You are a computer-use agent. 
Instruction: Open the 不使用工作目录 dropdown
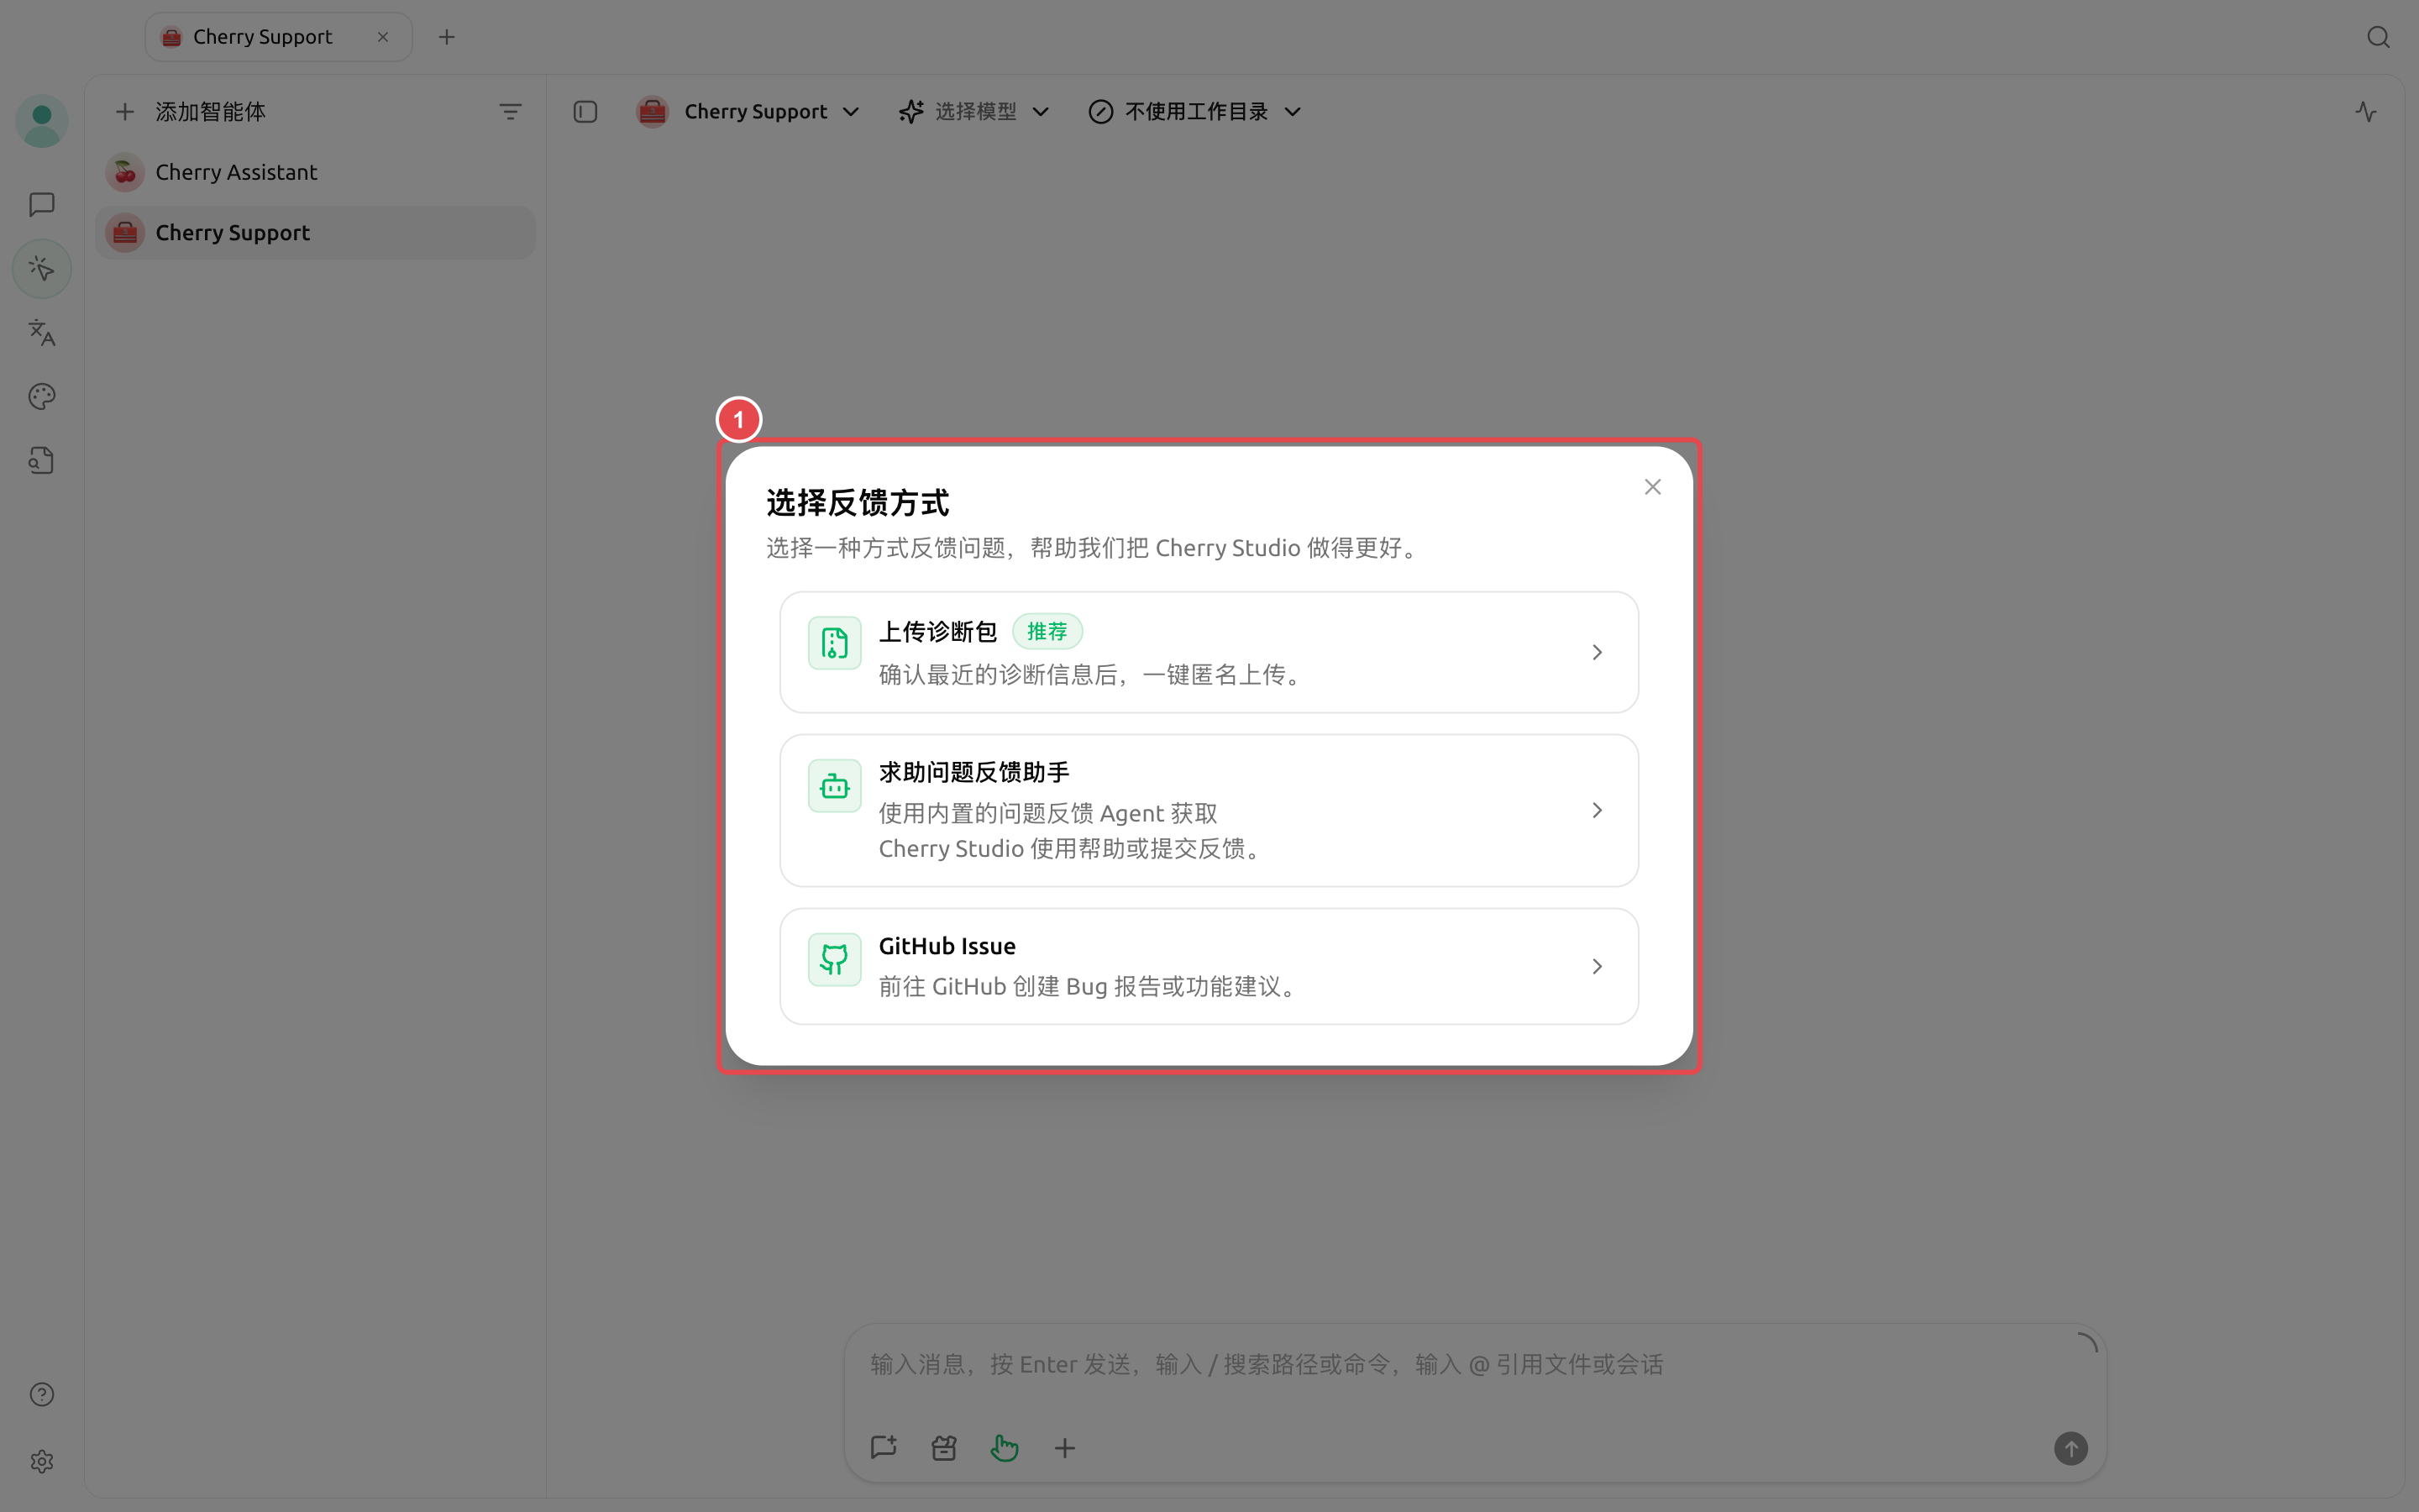pyautogui.click(x=1194, y=111)
